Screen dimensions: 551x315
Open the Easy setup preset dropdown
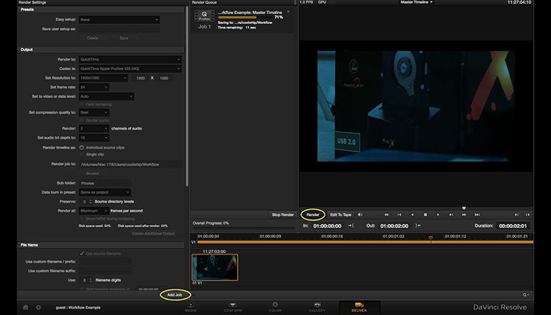(119, 20)
